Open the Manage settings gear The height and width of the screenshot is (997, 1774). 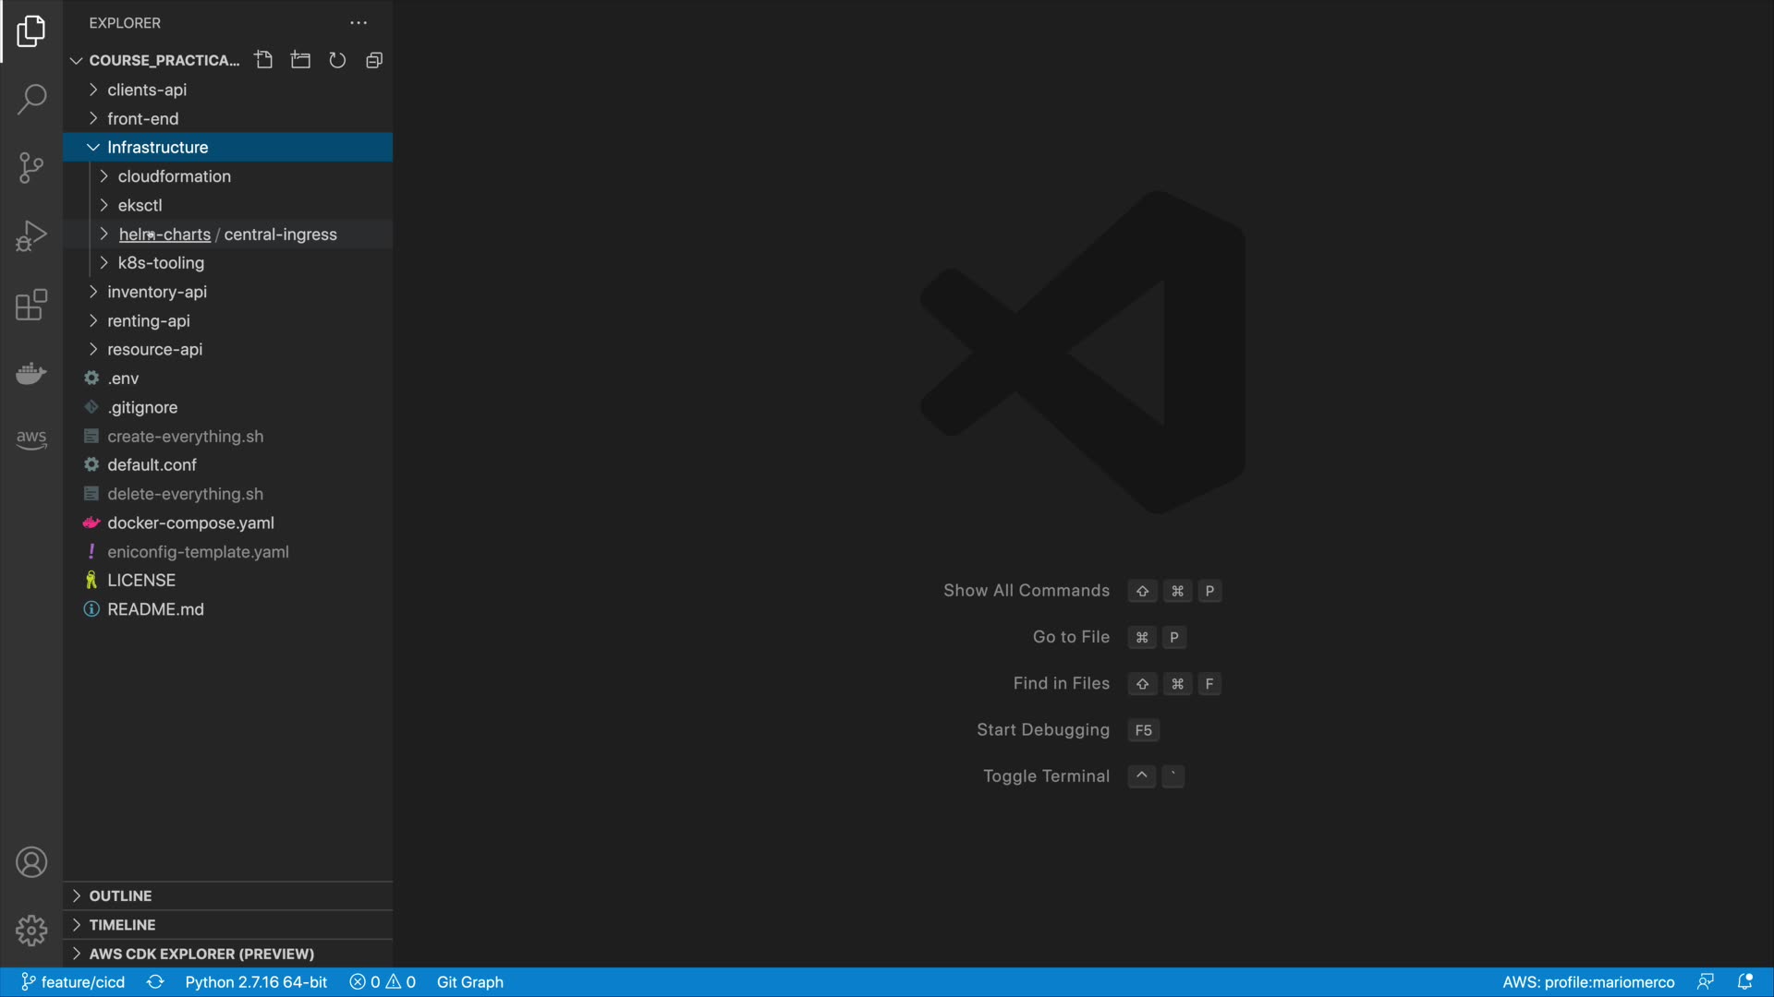31,930
